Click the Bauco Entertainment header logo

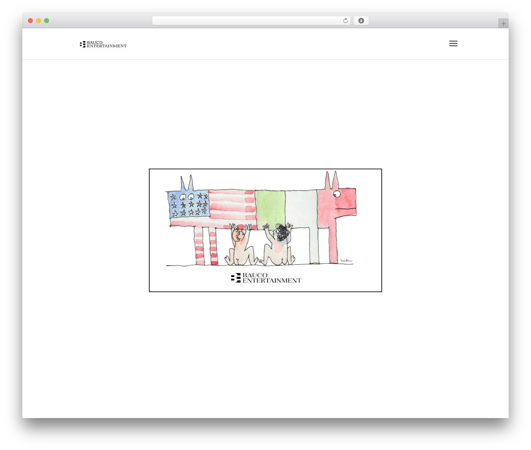click(103, 44)
